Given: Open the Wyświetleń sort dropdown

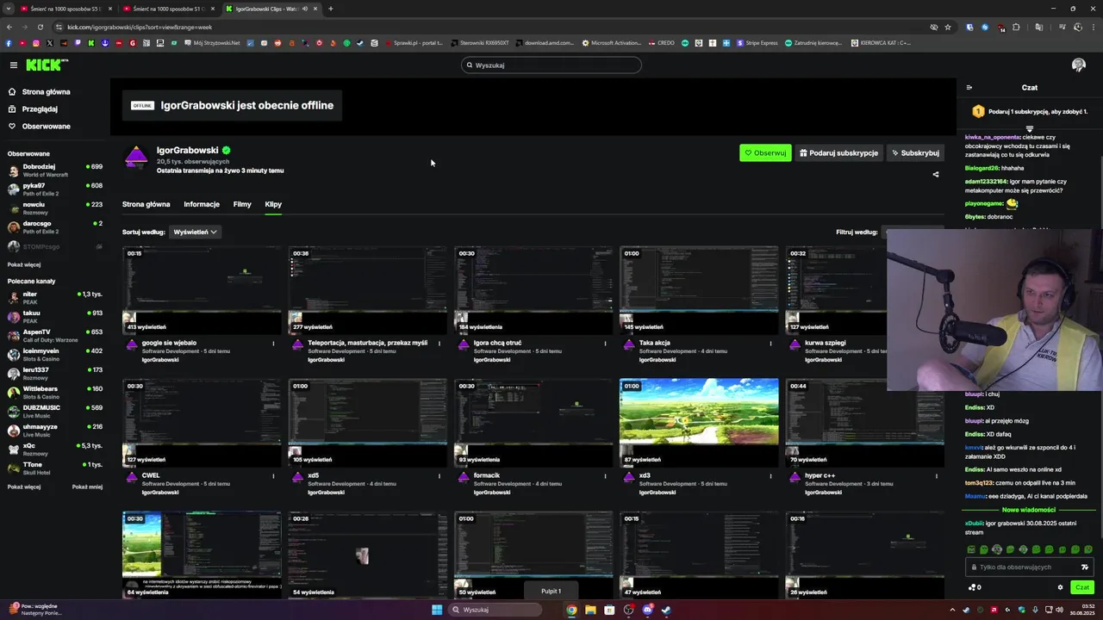Looking at the screenshot, I should tap(195, 232).
